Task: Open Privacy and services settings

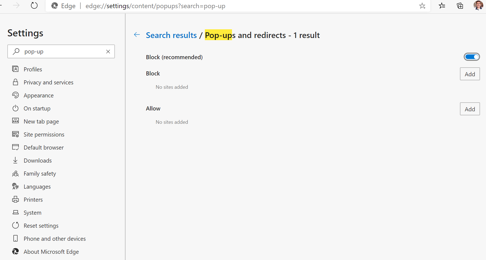Action: (x=48, y=82)
